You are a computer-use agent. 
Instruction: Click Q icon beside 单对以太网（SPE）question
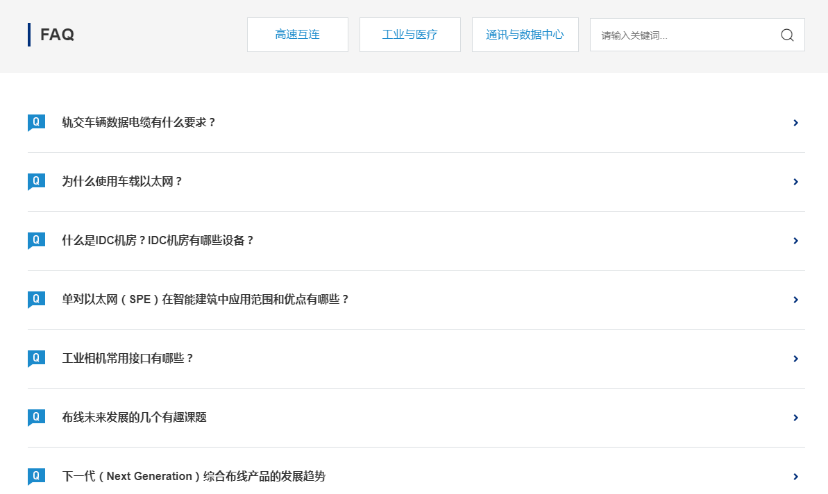36,299
